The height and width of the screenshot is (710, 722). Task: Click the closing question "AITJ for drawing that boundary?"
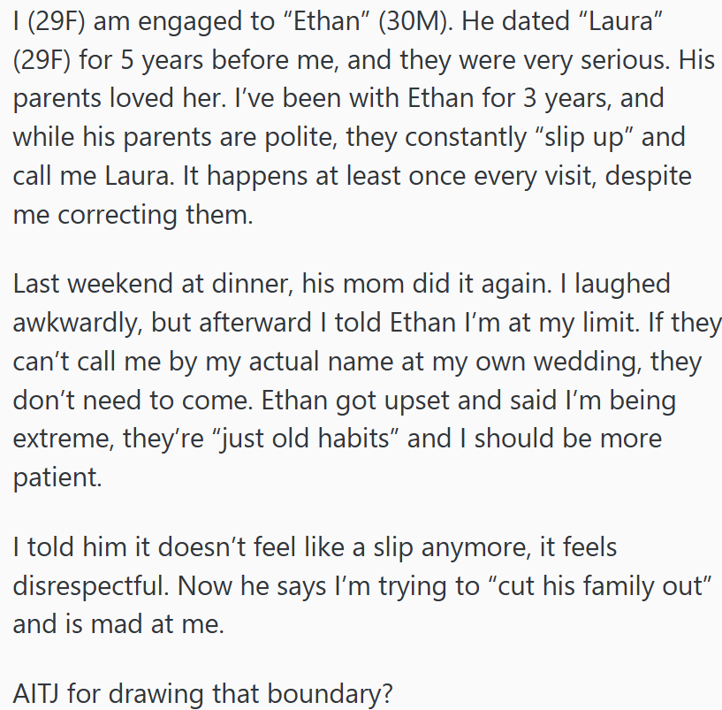[202, 689]
